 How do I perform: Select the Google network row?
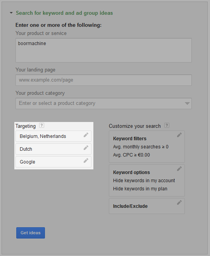(53, 162)
